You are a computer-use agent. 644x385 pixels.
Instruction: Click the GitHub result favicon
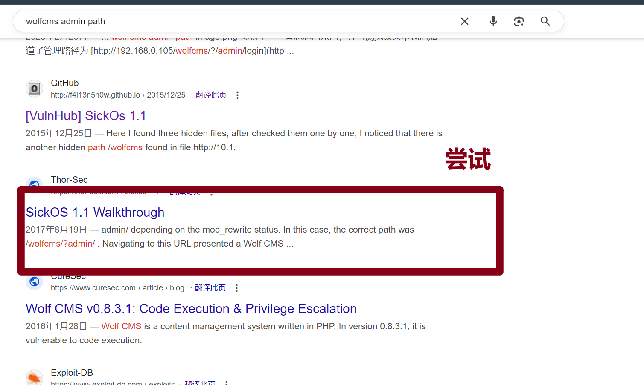pos(34,89)
